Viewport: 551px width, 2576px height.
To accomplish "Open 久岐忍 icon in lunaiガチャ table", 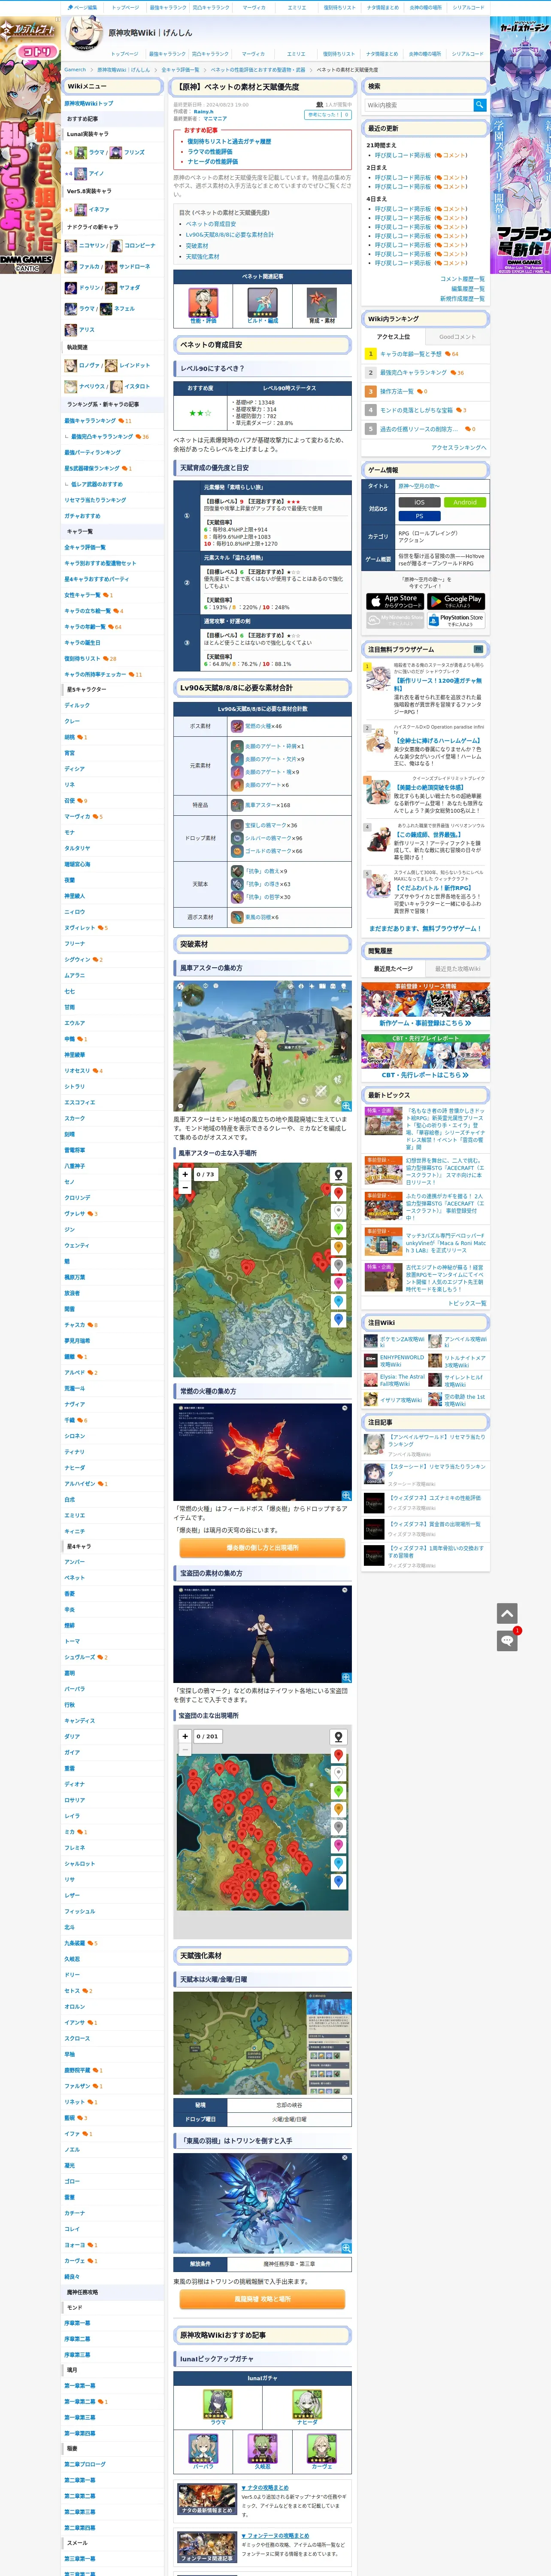I will pos(262,2448).
